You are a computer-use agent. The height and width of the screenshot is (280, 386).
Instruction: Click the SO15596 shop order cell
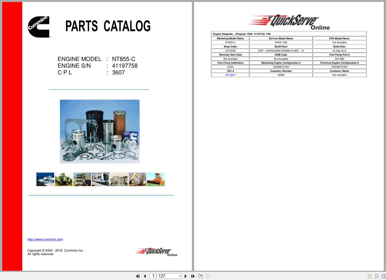230,50
